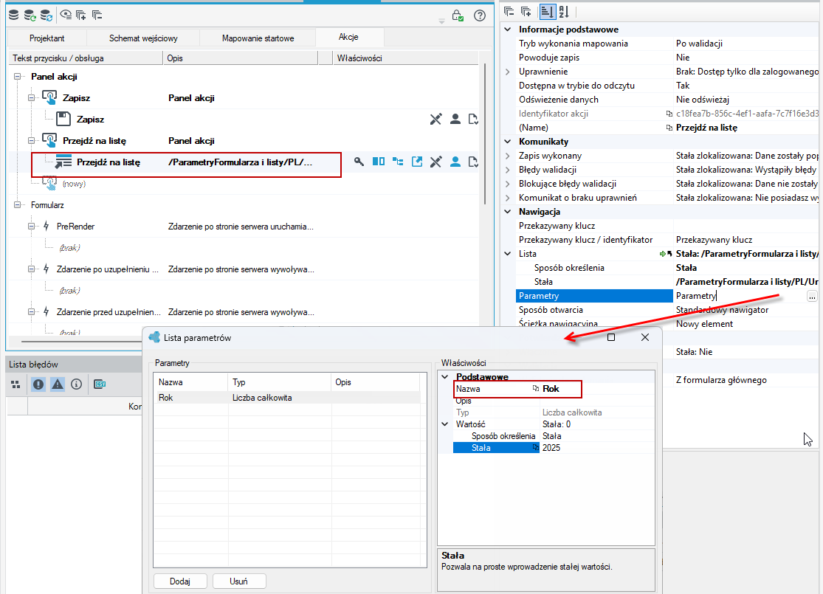The width and height of the screenshot is (823, 594).
Task: Switch to the Schemat wejściowy tab
Action: click(x=143, y=38)
